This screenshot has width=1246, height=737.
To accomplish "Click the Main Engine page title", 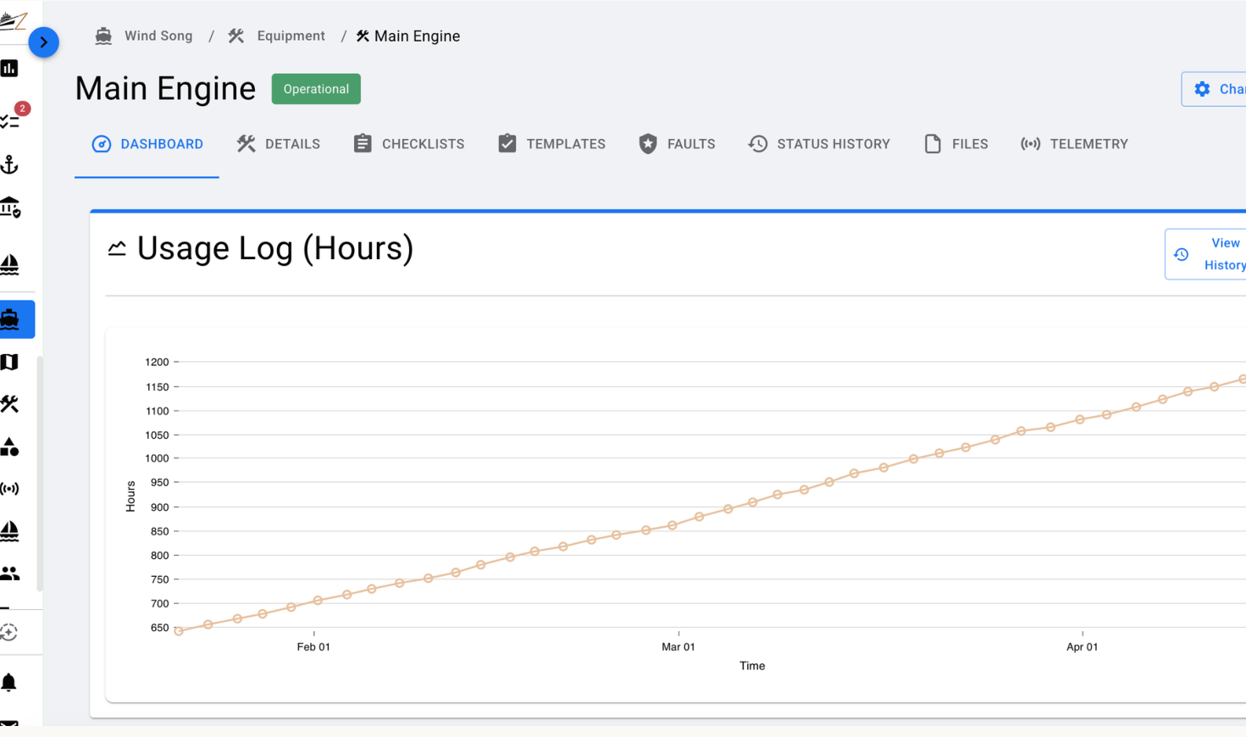I will [165, 89].
